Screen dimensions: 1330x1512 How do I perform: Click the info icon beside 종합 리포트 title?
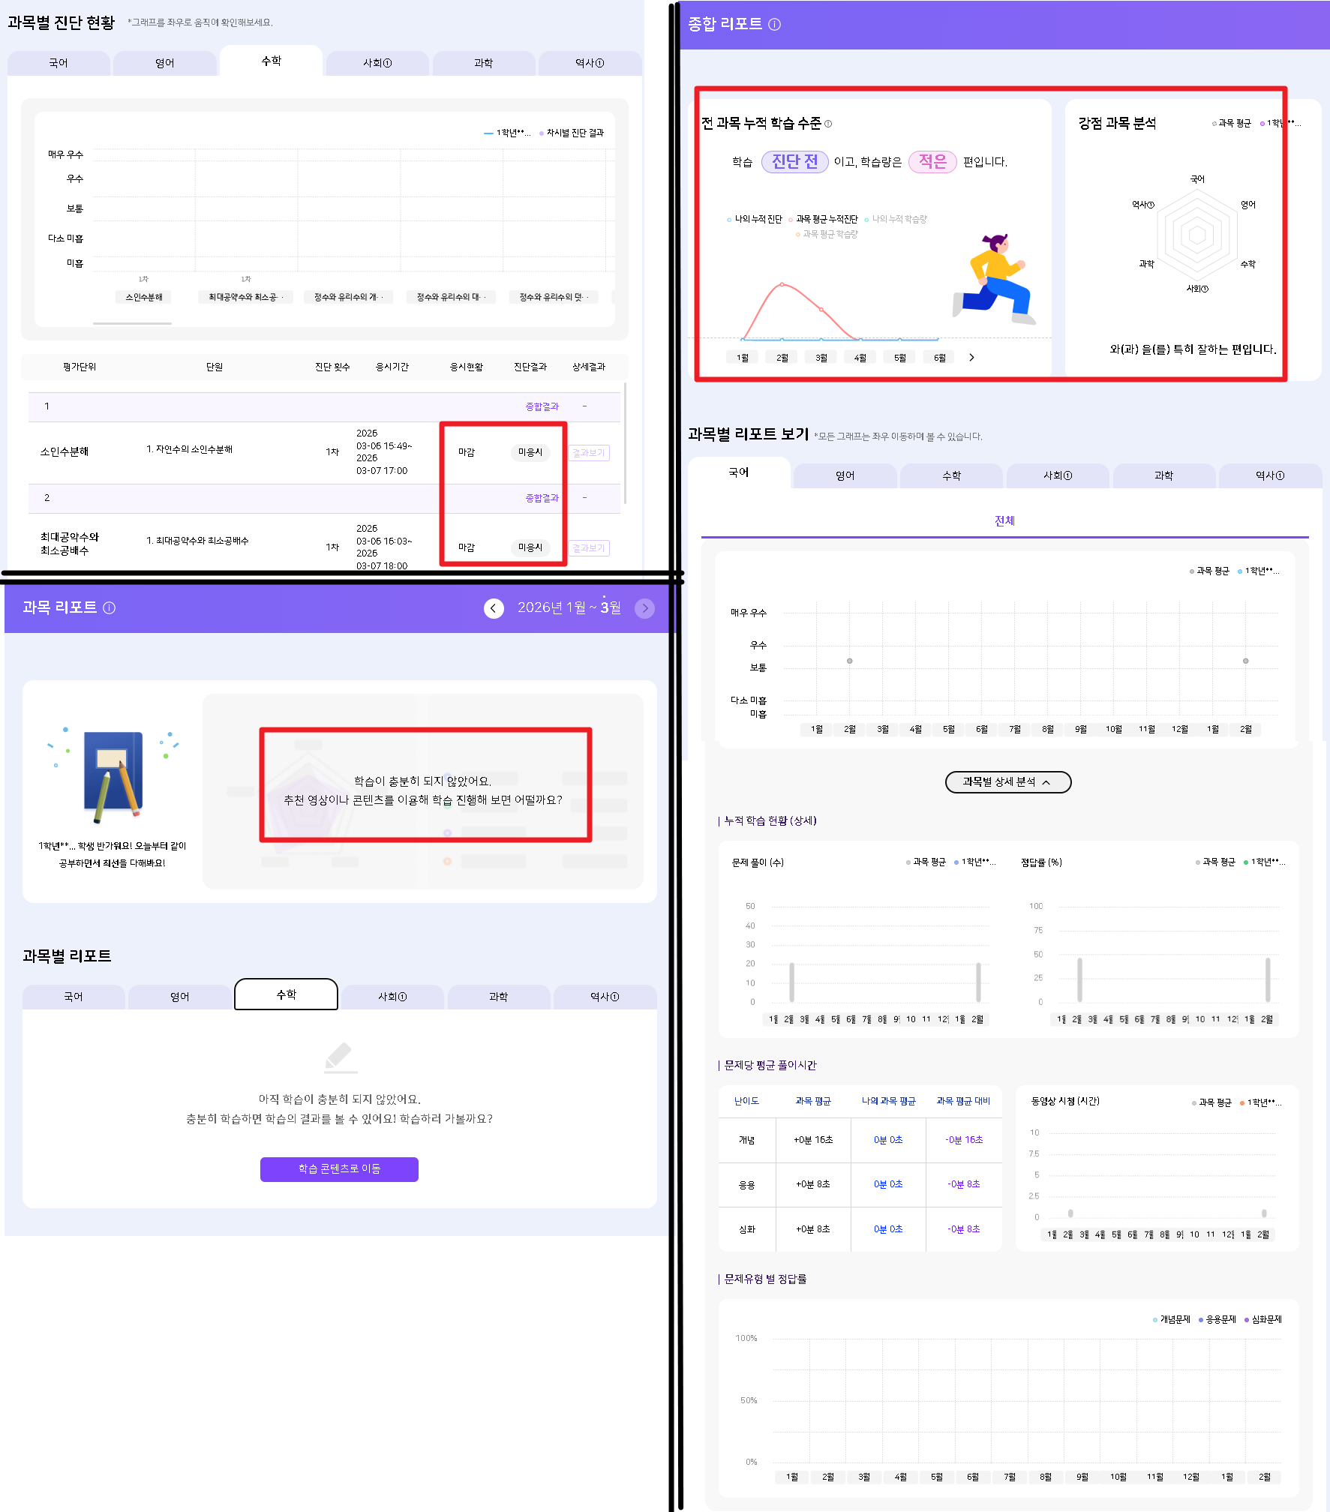(775, 25)
